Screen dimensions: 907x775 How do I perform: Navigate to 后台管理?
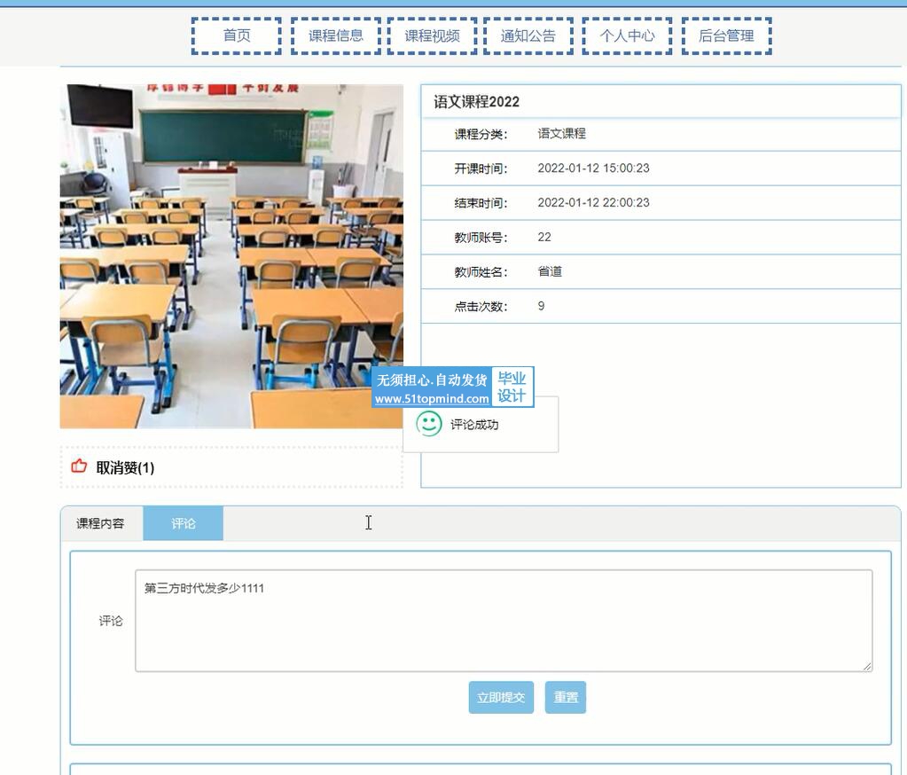pos(726,35)
